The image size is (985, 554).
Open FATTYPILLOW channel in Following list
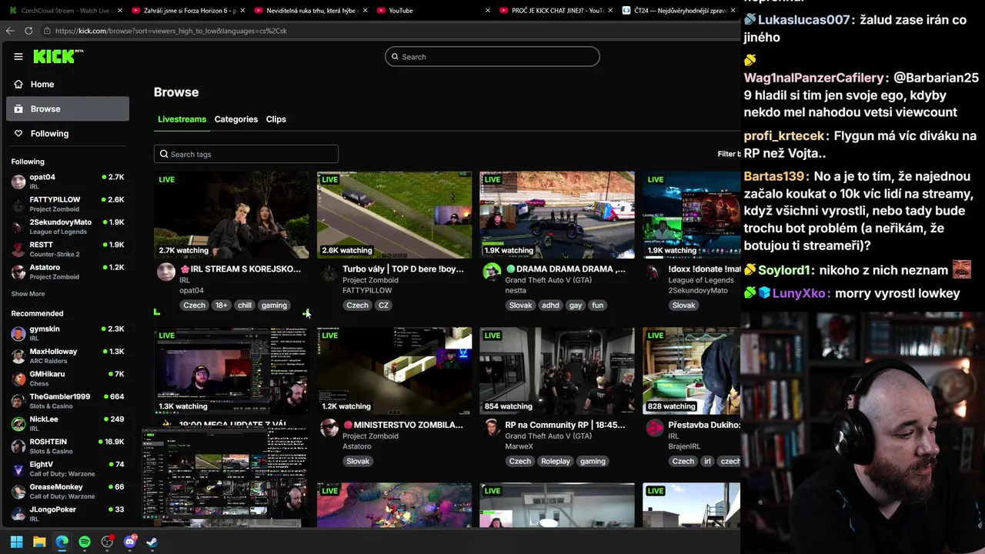tap(68, 204)
